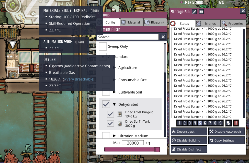Viewport: 249px width, 163px height.
Task: Click the Config tab gear icon
Action: (100, 22)
